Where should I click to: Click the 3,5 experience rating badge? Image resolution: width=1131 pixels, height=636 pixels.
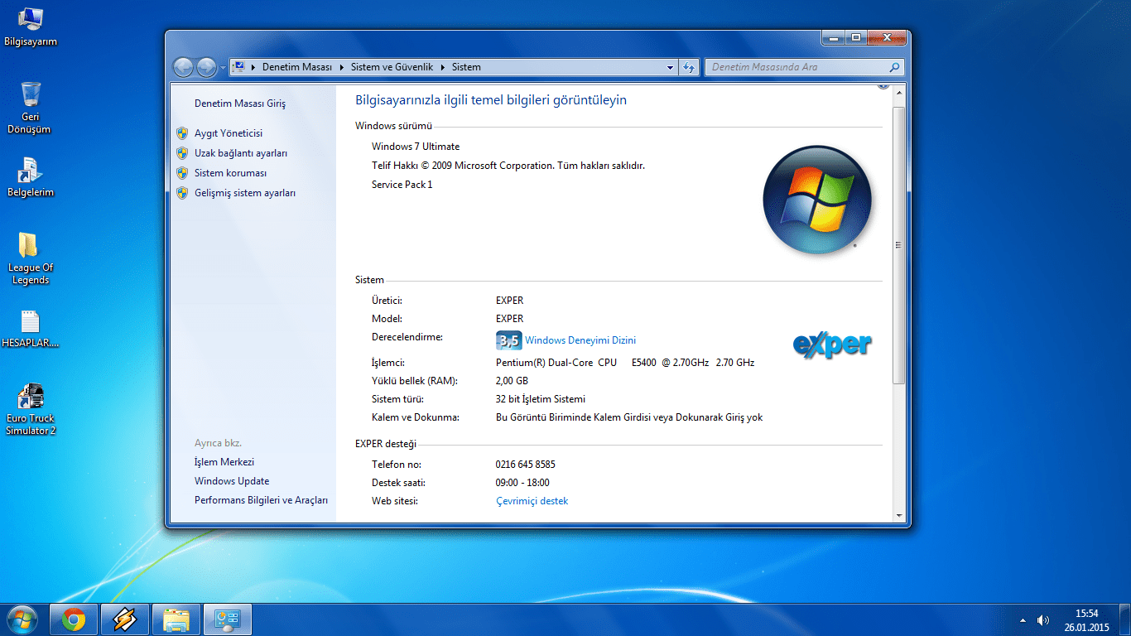coord(508,340)
